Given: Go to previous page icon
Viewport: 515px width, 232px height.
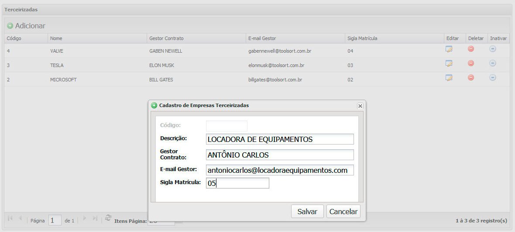Looking at the screenshot, I should pos(20,218).
